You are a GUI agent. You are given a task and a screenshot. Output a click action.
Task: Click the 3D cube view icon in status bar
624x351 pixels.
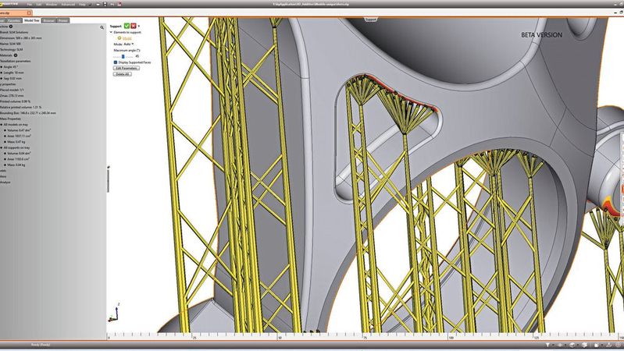(x=572, y=345)
